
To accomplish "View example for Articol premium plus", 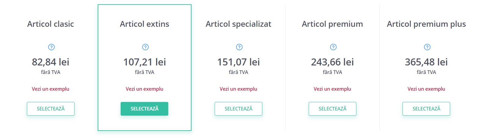I will point(426,89).
